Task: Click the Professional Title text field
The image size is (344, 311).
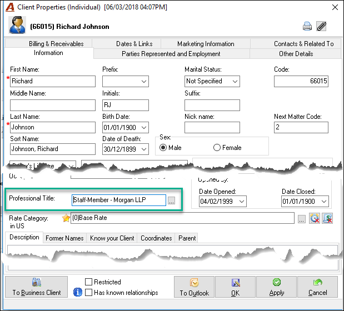Action: (119, 200)
